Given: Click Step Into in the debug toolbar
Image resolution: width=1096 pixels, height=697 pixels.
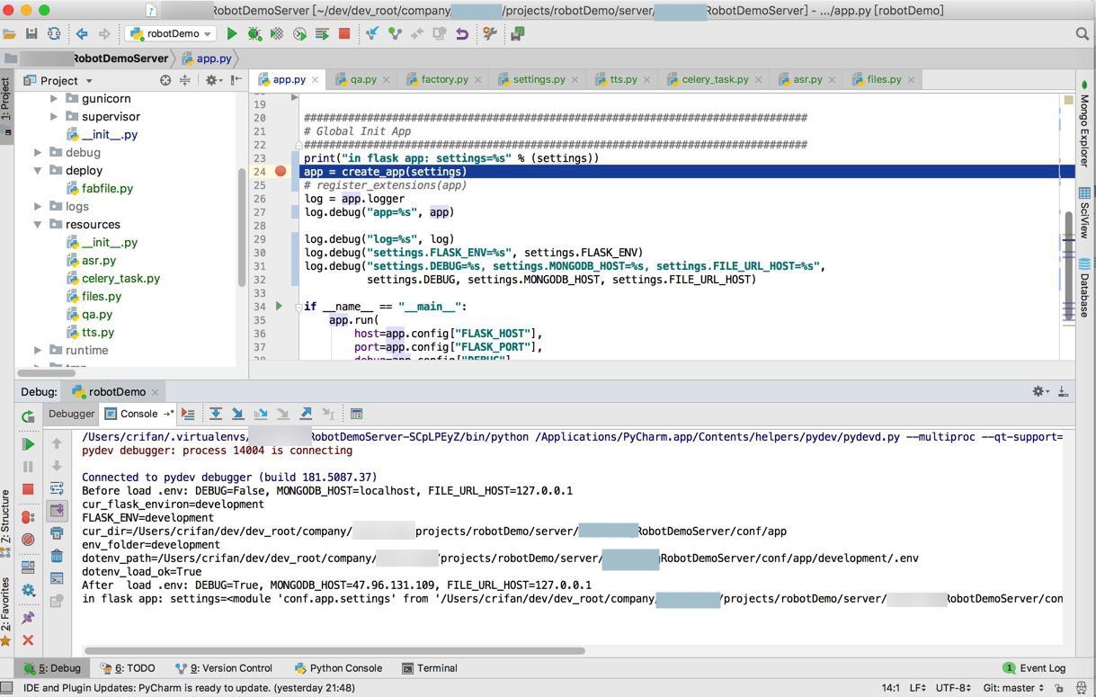Looking at the screenshot, I should point(238,414).
